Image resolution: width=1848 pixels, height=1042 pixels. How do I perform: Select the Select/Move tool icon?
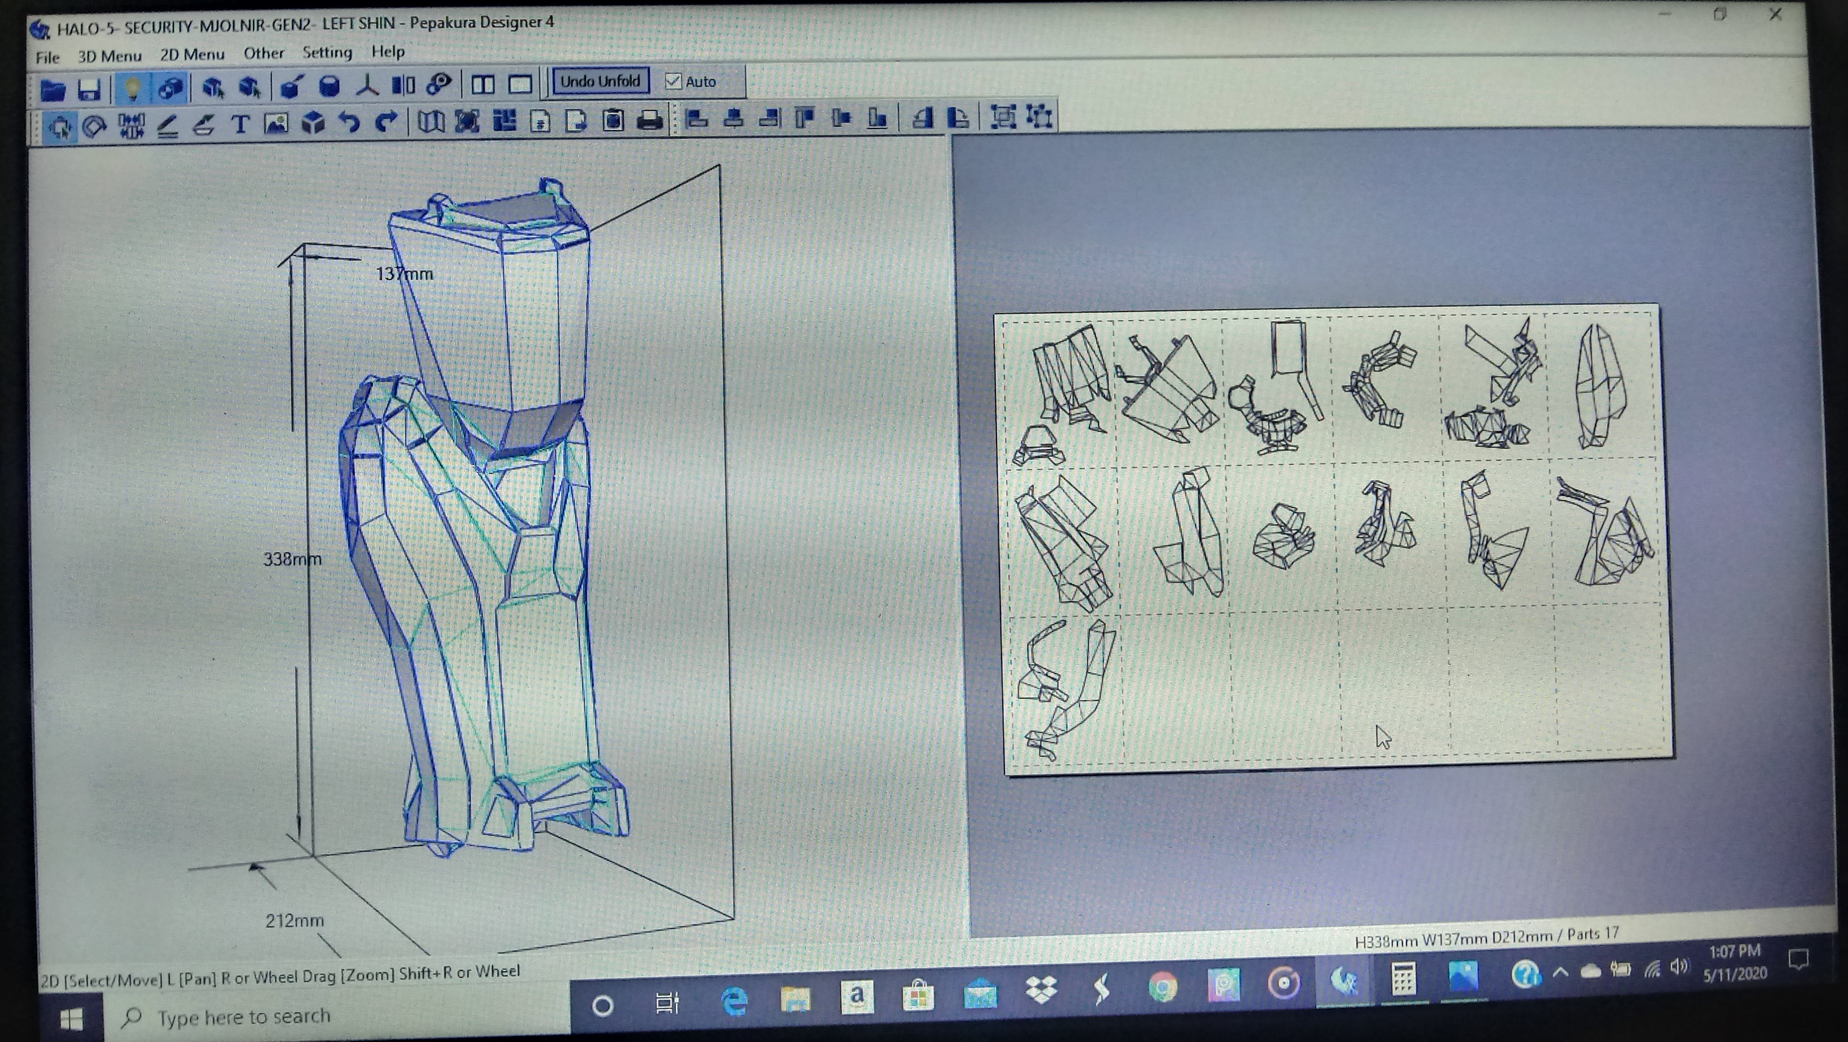point(59,127)
